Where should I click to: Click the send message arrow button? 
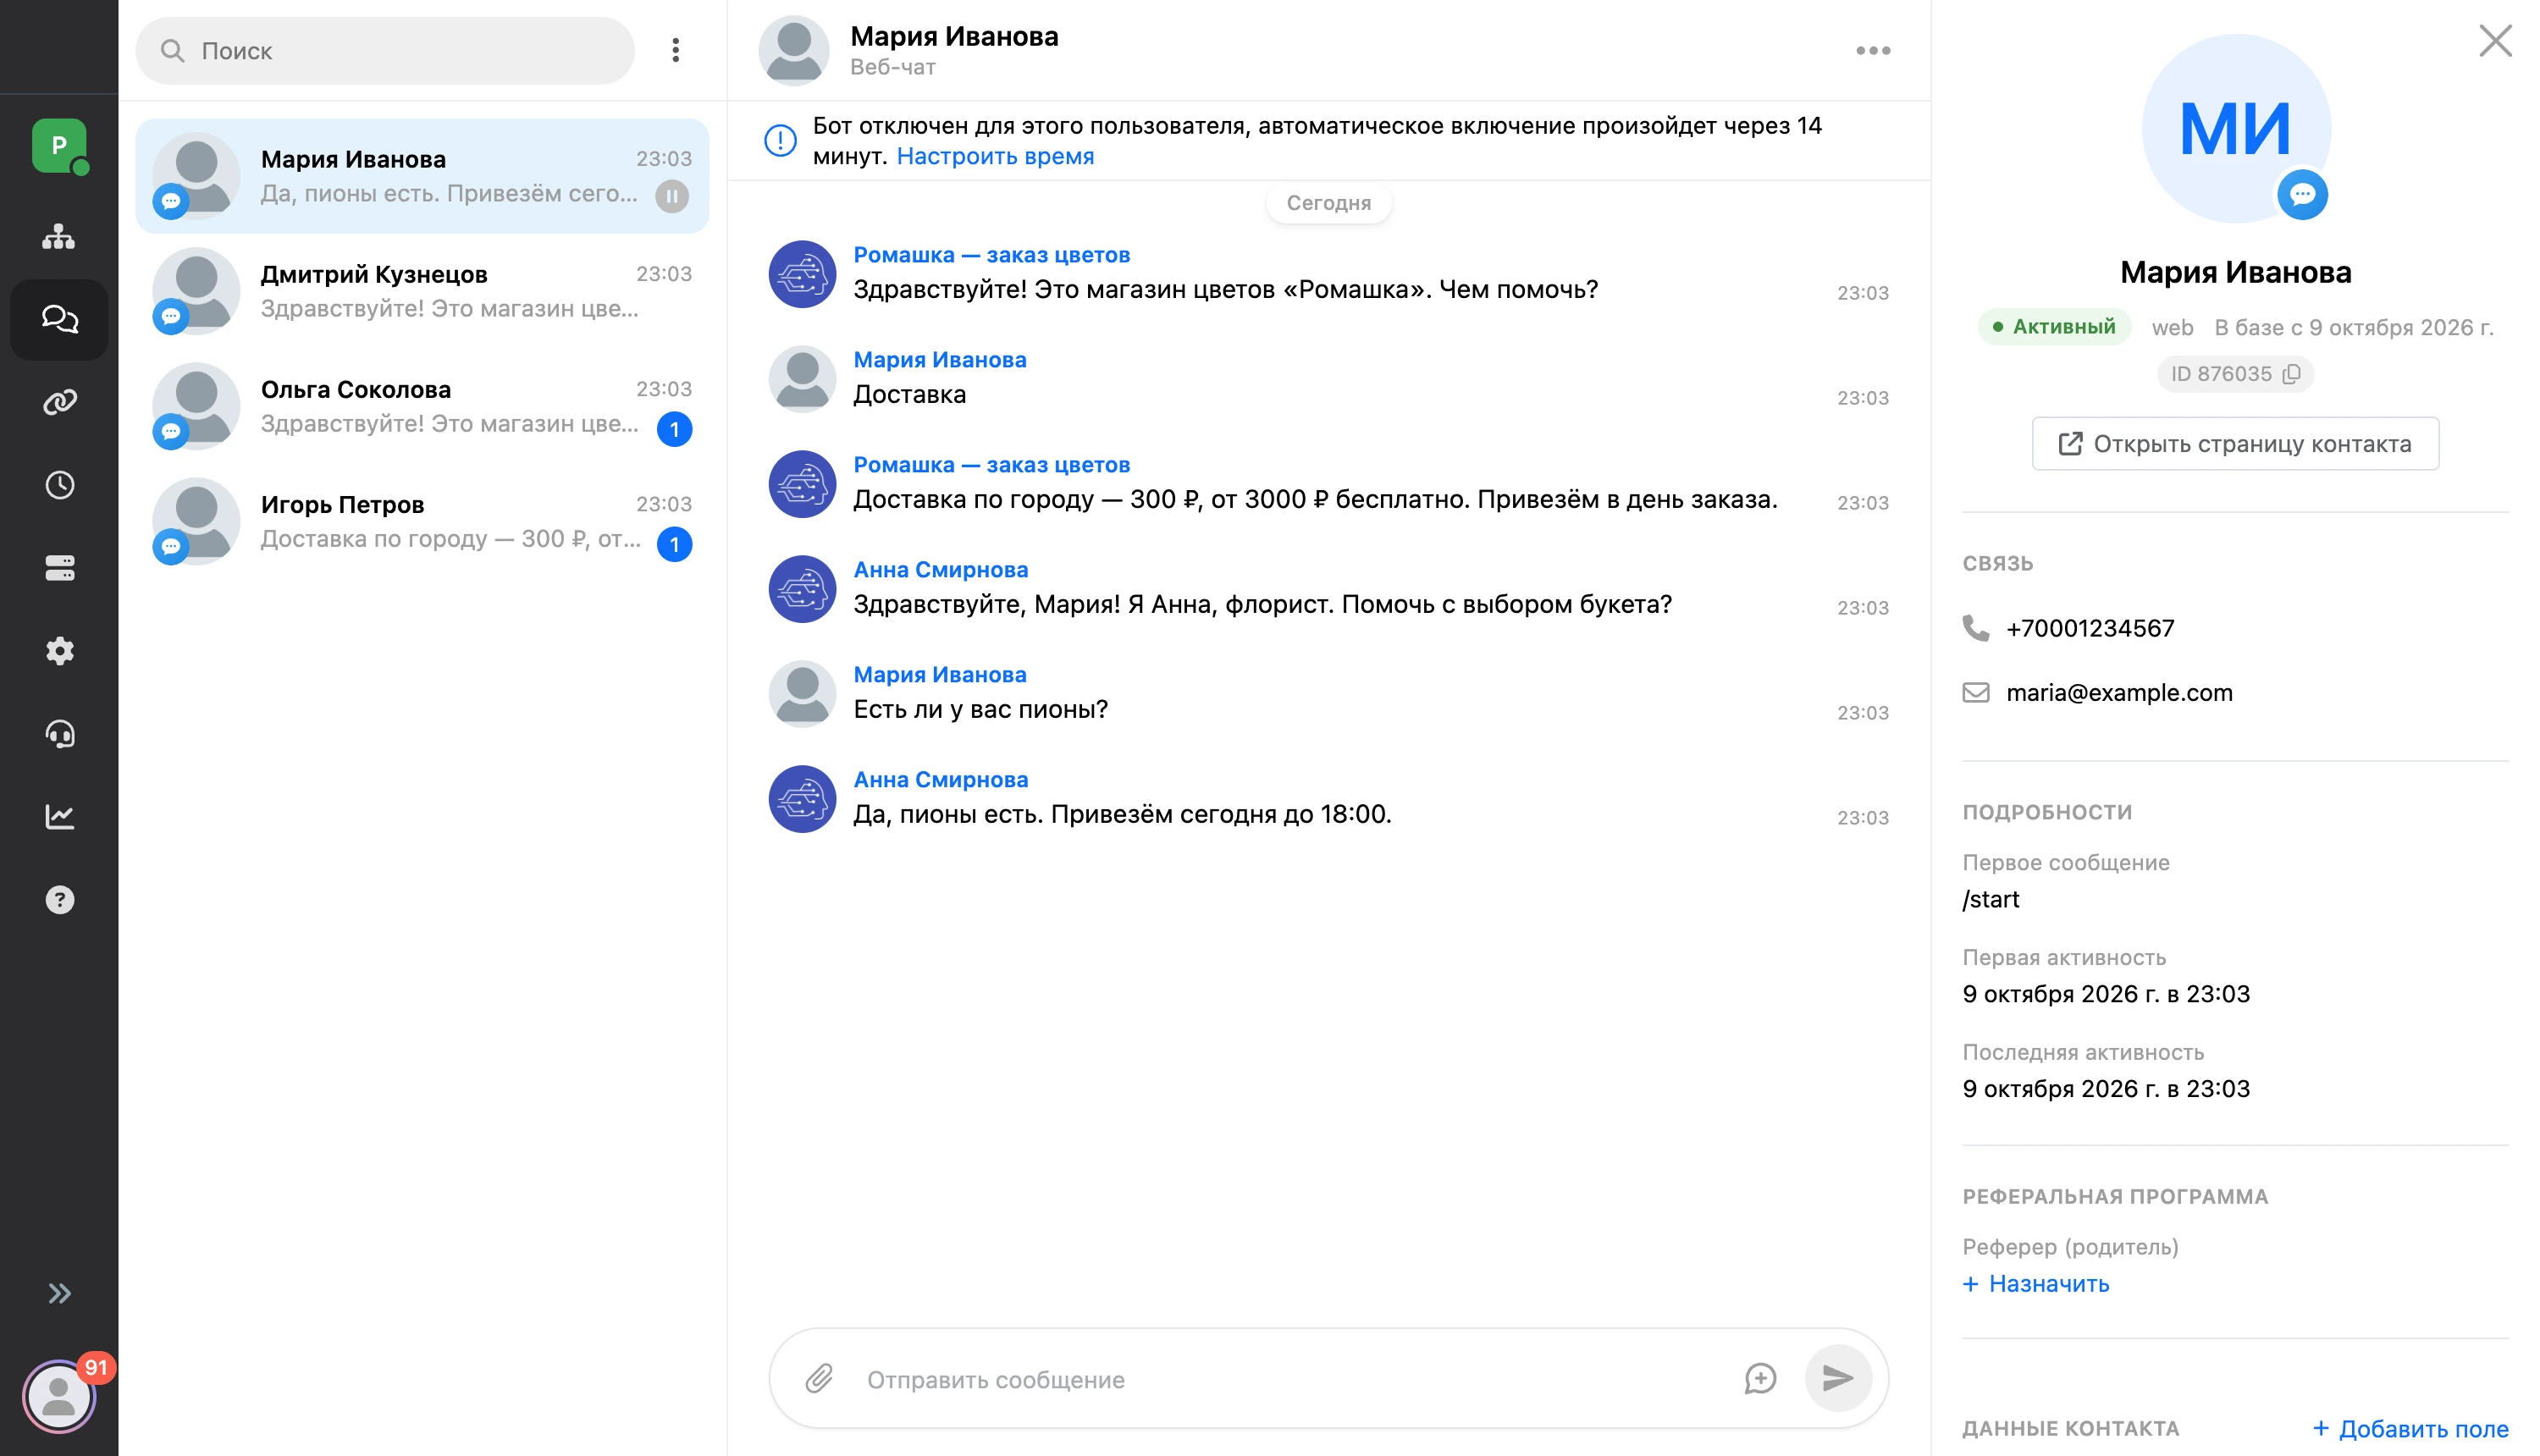pyautogui.click(x=1838, y=1378)
